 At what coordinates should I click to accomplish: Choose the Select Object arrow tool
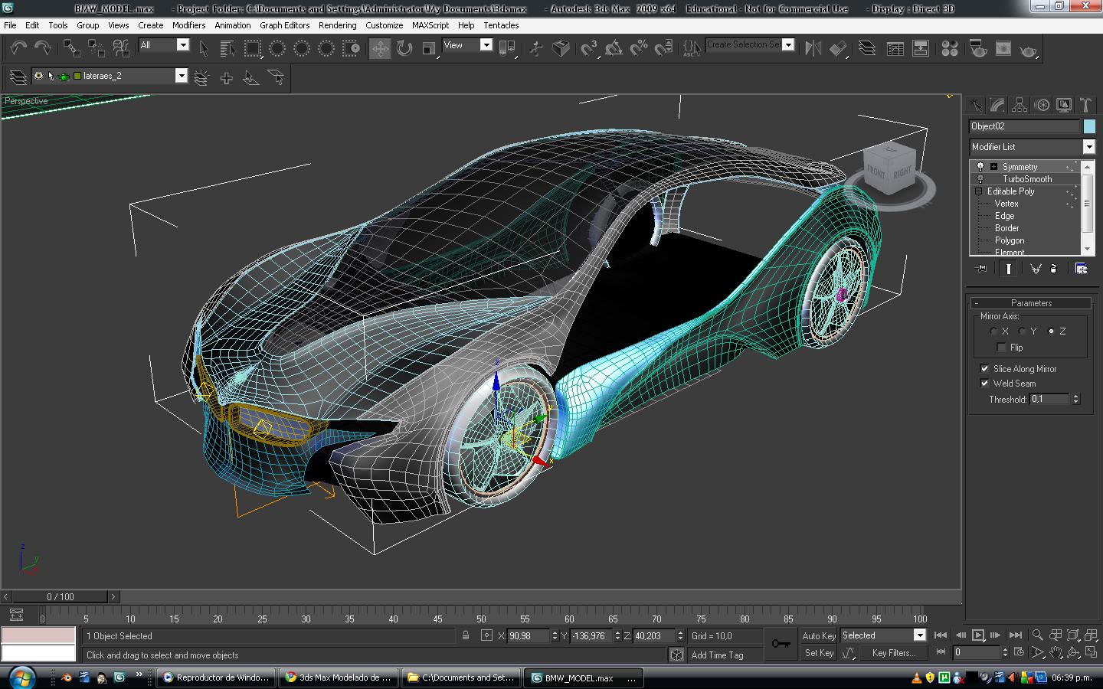[x=204, y=48]
